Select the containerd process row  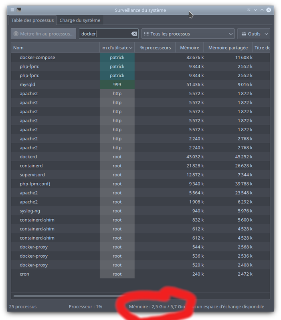(x=140, y=166)
